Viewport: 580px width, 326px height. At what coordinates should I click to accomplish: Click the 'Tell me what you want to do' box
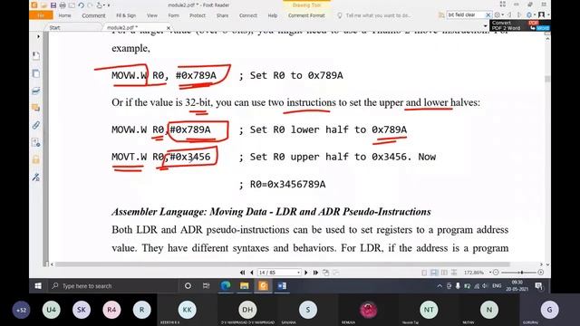tap(377, 15)
